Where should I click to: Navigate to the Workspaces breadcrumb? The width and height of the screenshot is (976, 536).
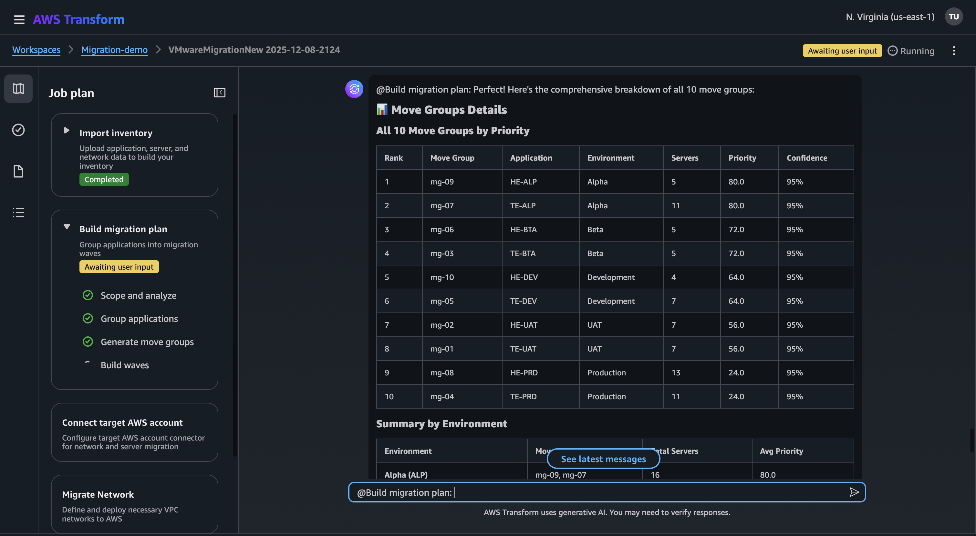36,50
